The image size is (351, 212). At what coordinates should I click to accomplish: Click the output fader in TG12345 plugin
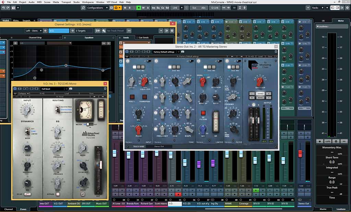click(100, 165)
